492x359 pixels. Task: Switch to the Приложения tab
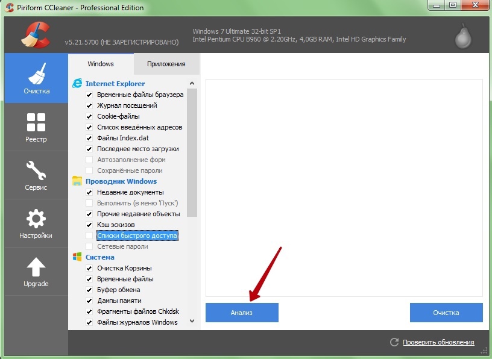coord(166,64)
